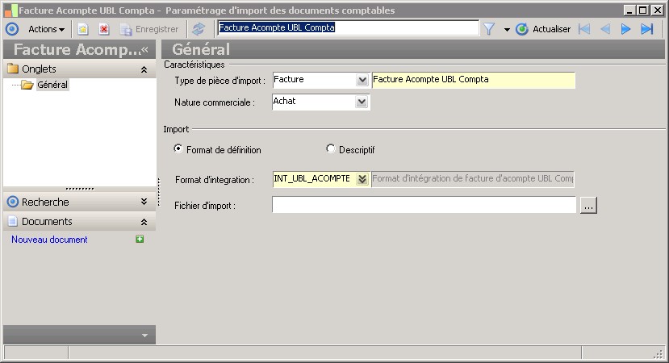
Task: Collapse the left sidebar panel
Action: tap(144, 49)
